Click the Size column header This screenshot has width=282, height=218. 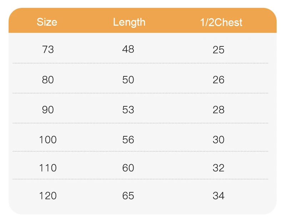click(x=47, y=22)
